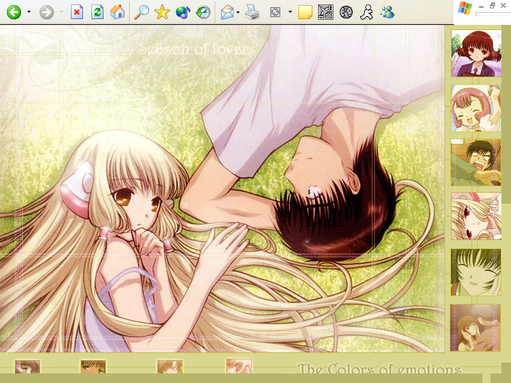Restore down the browser window

[x=492, y=5]
